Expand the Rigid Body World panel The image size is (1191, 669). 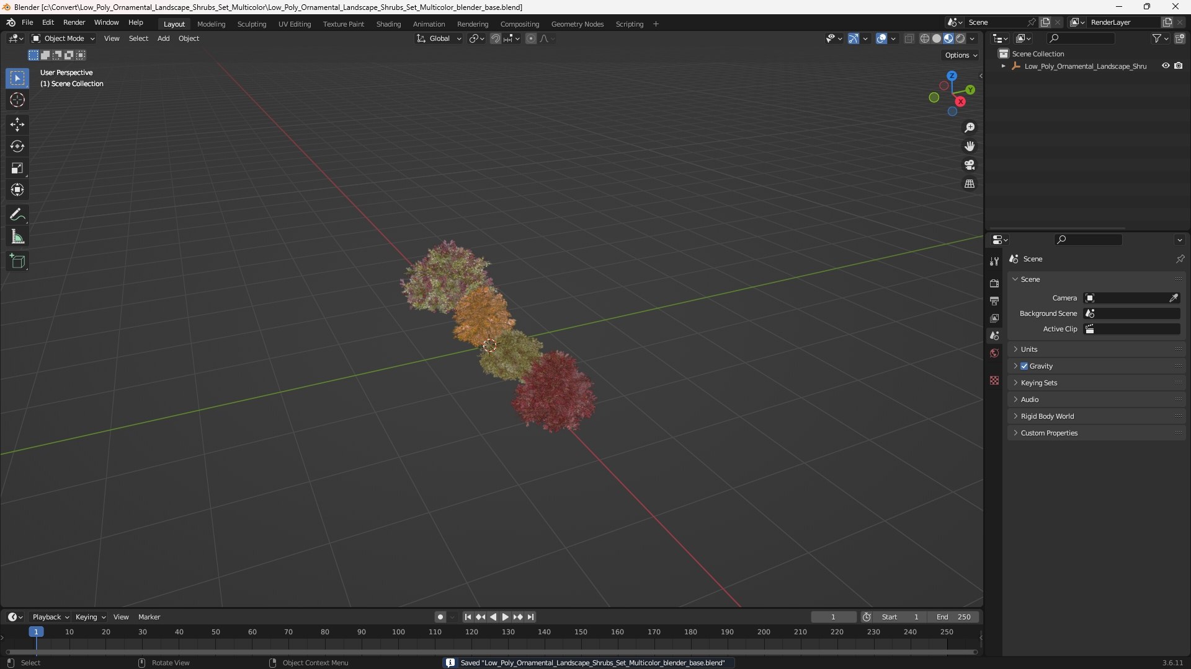[x=1096, y=416]
